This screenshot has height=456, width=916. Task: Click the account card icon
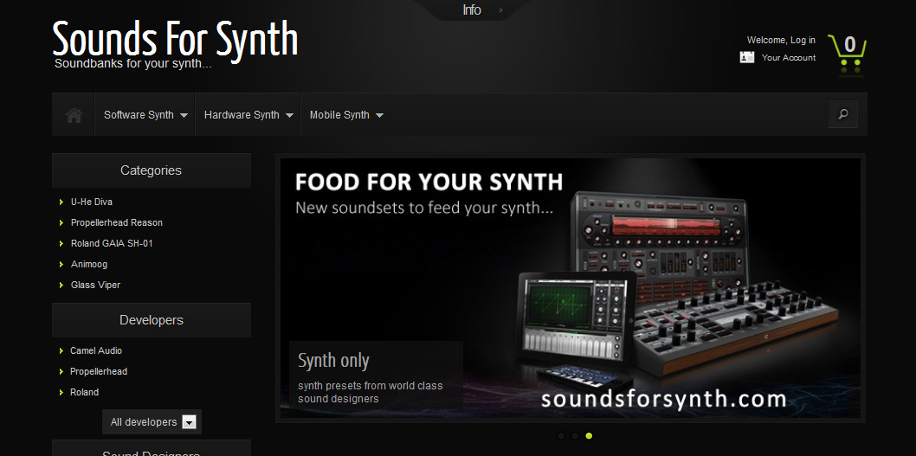[x=747, y=57]
